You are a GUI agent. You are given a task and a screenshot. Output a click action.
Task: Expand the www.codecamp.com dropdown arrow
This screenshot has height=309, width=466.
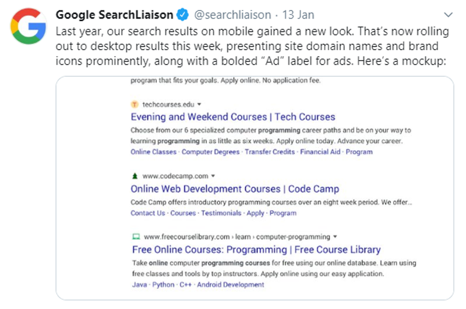tap(213, 176)
